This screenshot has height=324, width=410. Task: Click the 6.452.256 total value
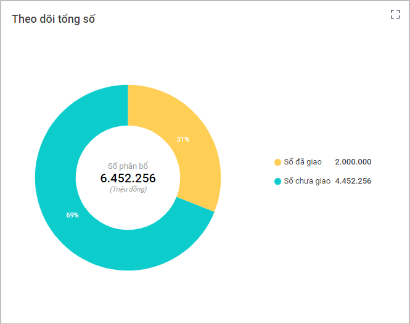click(128, 179)
